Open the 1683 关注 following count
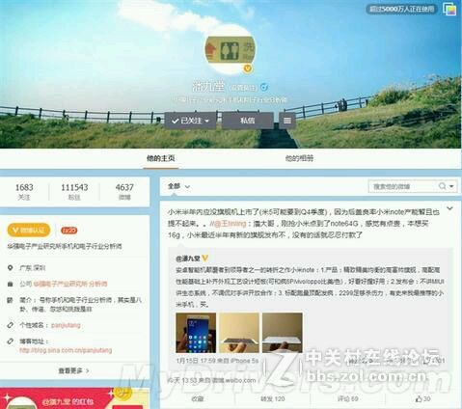462x409 pixels. point(24,191)
